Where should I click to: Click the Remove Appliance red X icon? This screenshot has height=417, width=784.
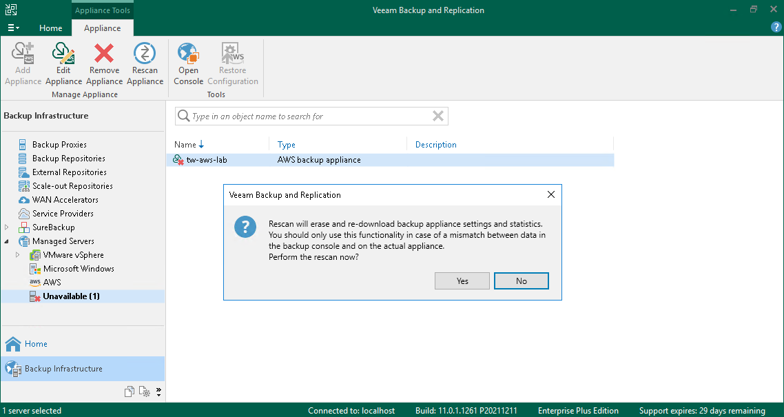pyautogui.click(x=105, y=53)
